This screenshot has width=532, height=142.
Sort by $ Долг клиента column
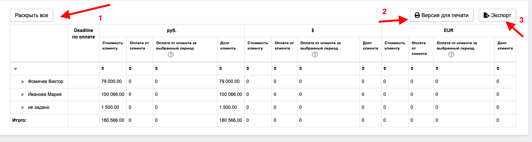363,69
